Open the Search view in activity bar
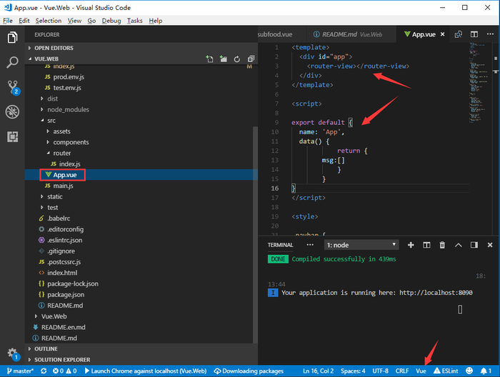500x377 pixels. coord(12,62)
